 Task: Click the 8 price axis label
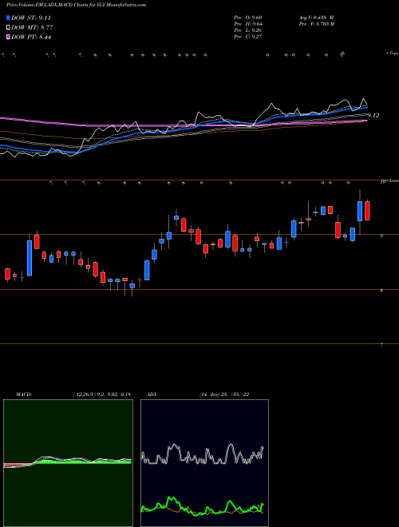381,291
